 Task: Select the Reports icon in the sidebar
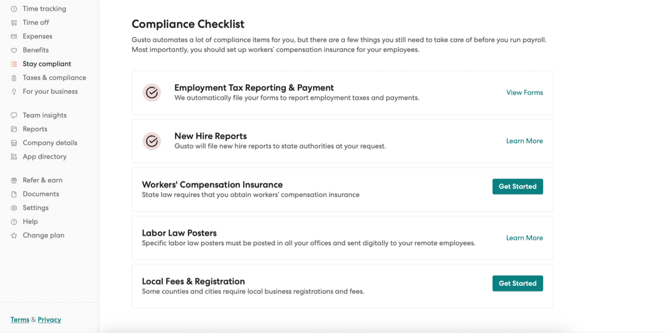pyautogui.click(x=14, y=129)
